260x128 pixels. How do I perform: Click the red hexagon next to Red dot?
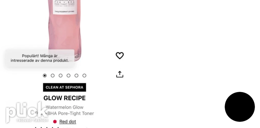point(55,122)
